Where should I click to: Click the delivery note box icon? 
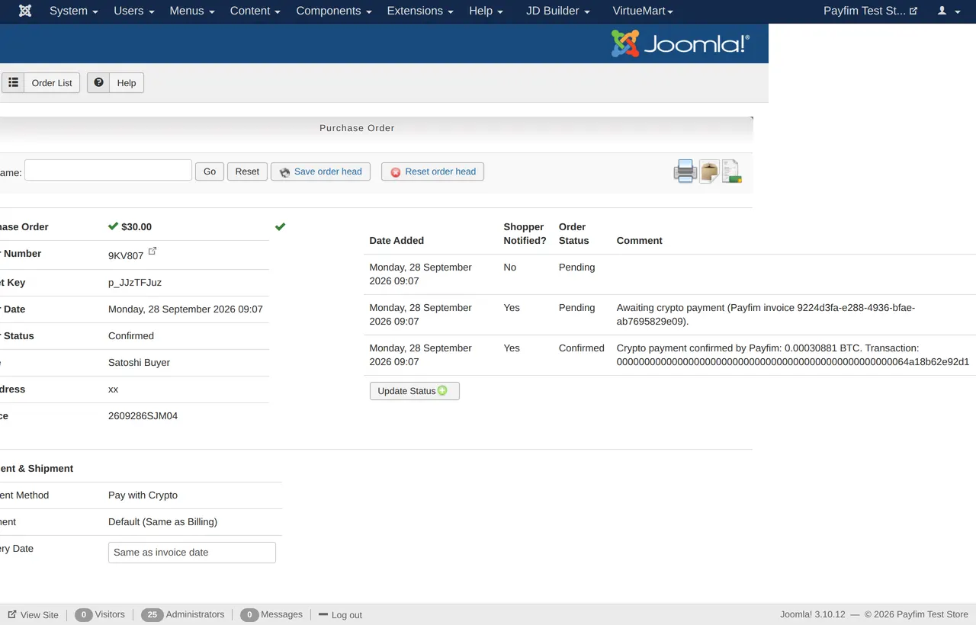(x=709, y=171)
